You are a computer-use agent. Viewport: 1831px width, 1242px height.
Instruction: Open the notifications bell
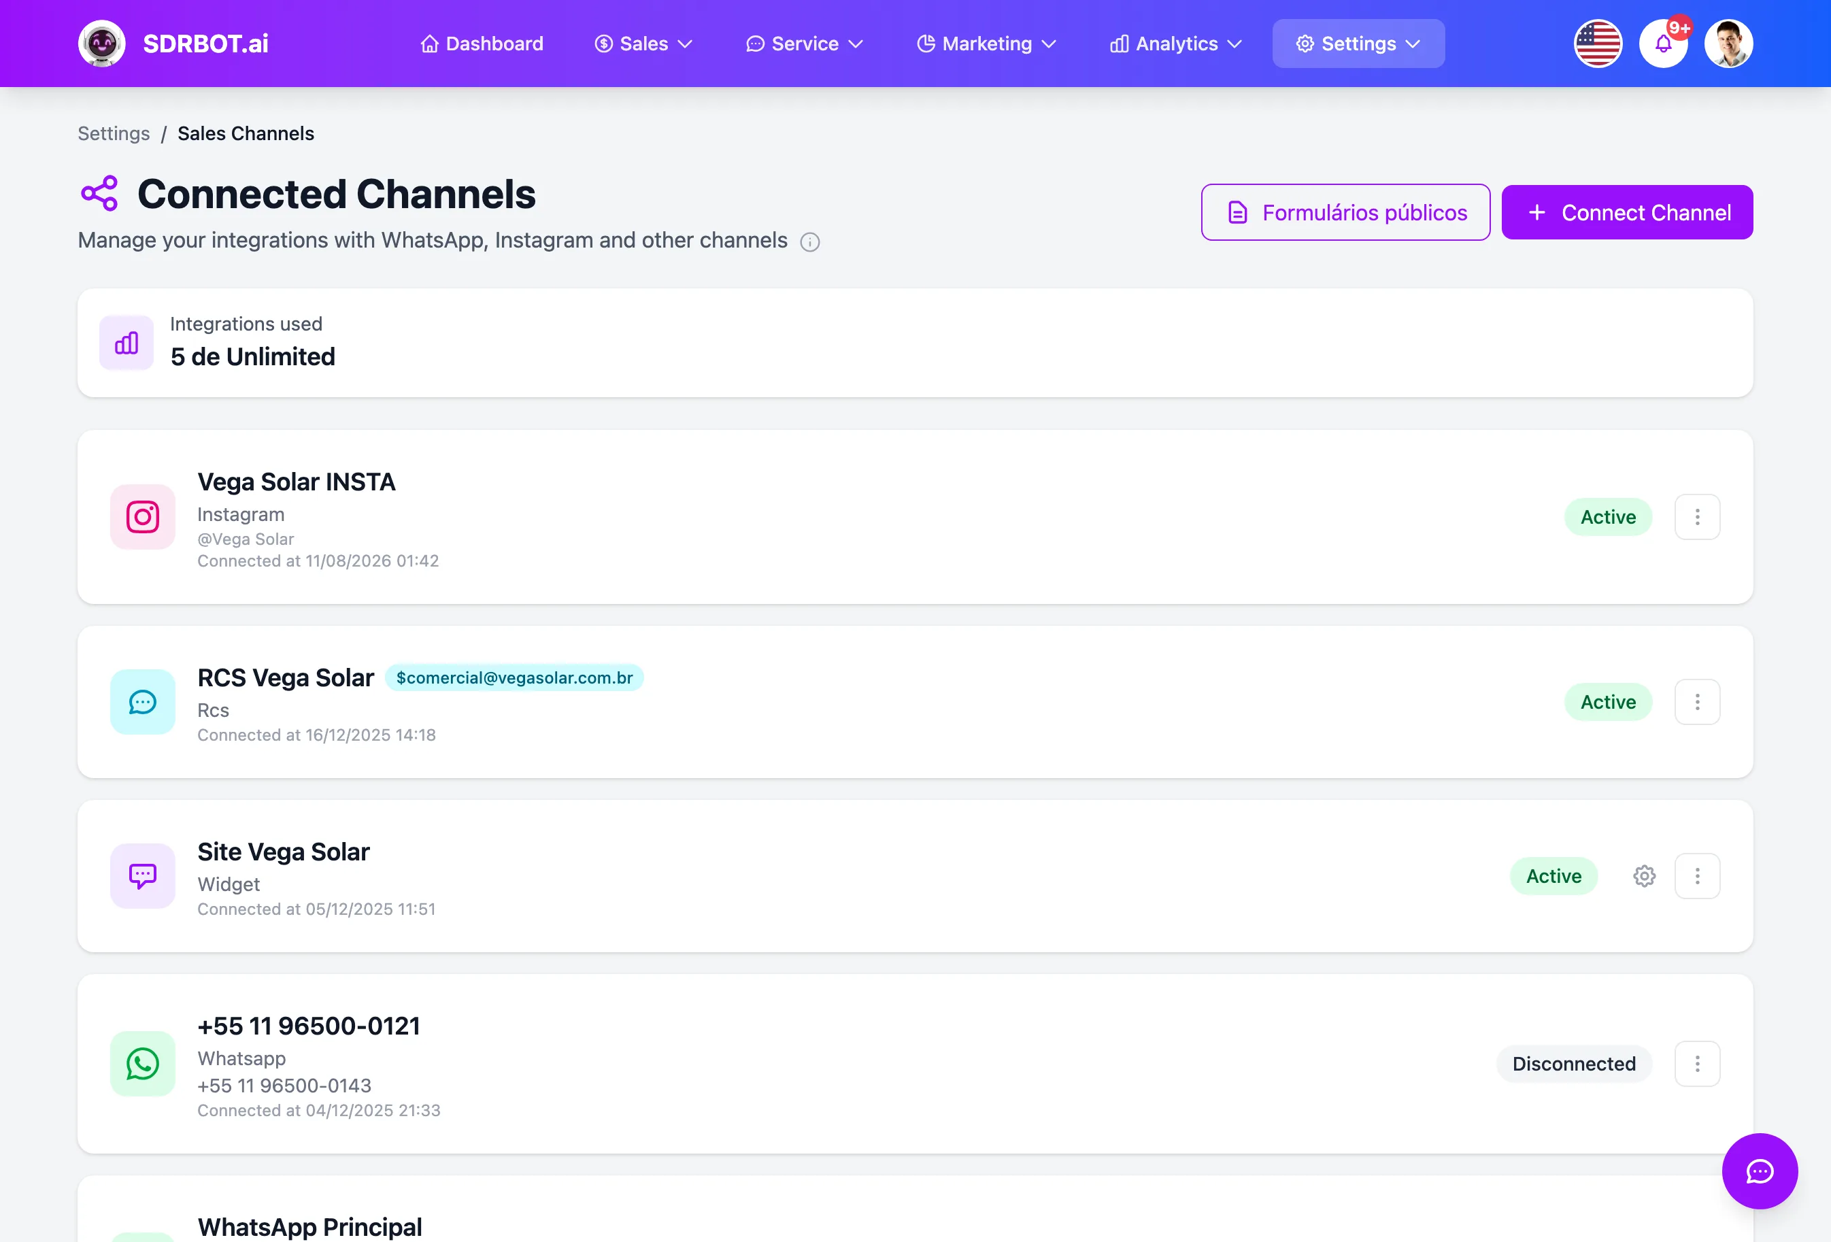tap(1663, 44)
